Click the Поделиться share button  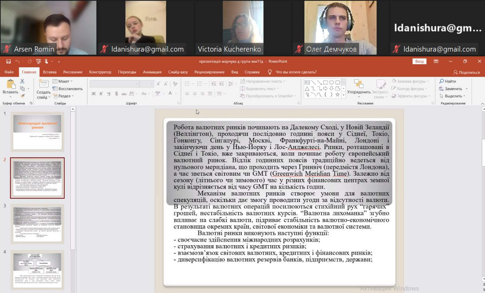coord(466,72)
